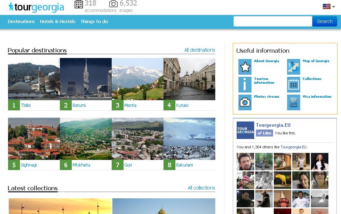Click the green number 7 badge

[118, 165]
